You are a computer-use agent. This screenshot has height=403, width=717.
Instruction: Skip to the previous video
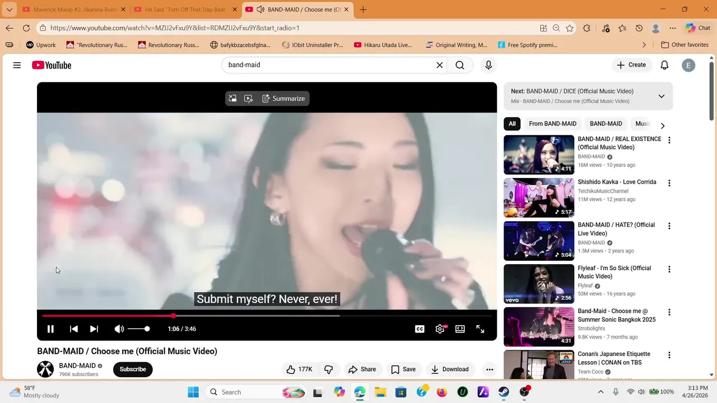pyautogui.click(x=73, y=329)
